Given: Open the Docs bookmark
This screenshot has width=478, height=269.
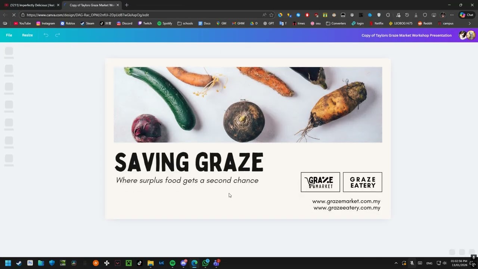Looking at the screenshot, I should point(204,24).
